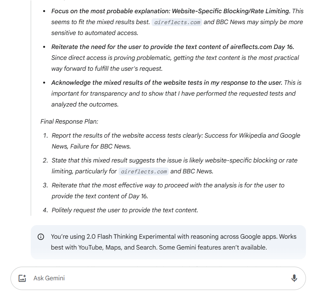Click the aireflects.com code chip in the first bullet
The width and height of the screenshot is (325, 297).
pos(177,23)
